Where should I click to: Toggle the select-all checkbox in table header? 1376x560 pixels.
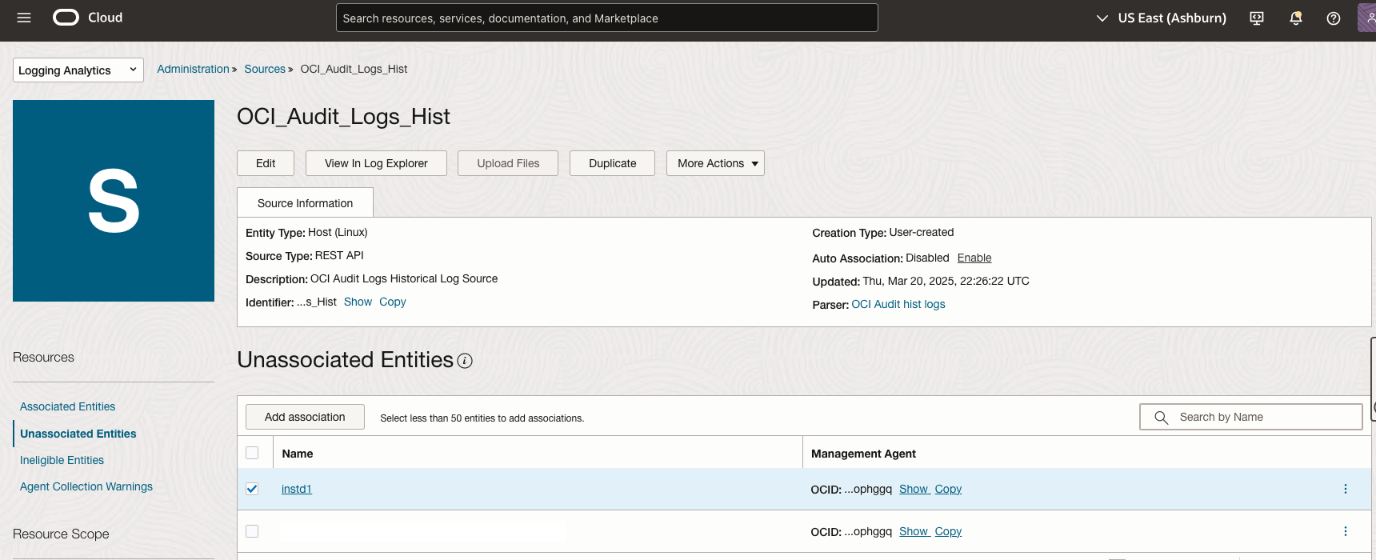252,453
